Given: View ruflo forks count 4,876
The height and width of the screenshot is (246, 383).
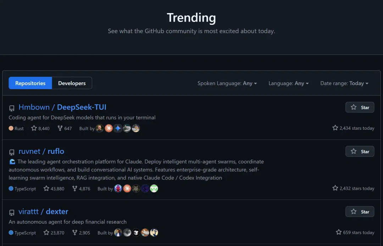Looking at the screenshot, I should tap(81, 188).
